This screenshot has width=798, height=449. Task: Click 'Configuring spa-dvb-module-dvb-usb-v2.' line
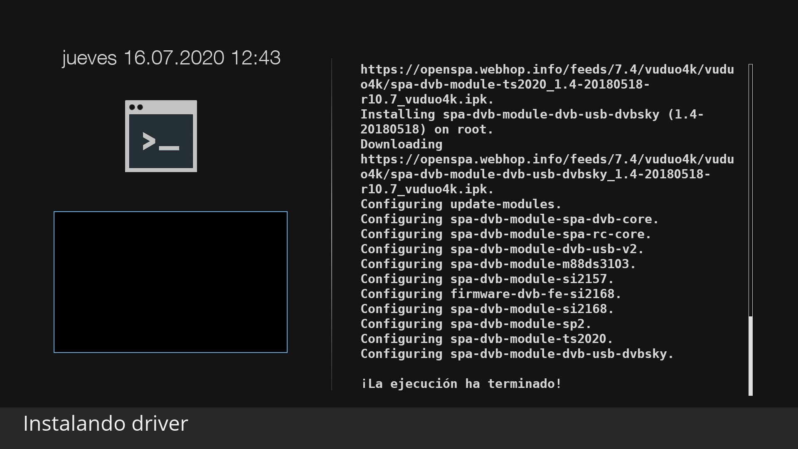tap(502, 249)
